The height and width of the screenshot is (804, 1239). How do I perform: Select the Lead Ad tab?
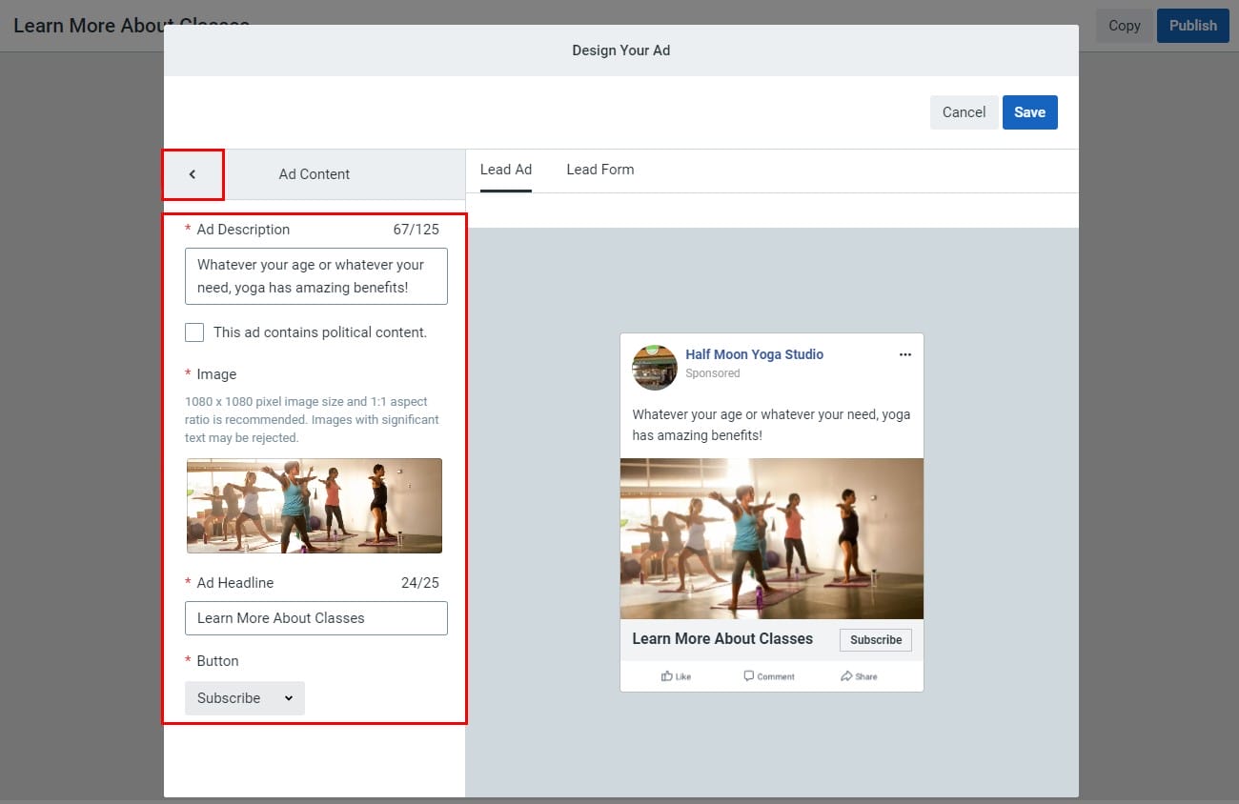pos(505,169)
